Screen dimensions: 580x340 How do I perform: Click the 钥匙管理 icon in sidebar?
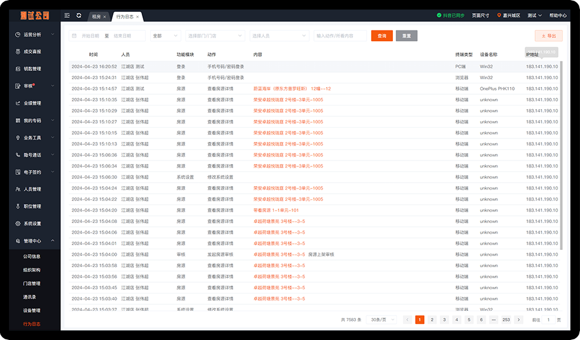[x=18, y=69]
